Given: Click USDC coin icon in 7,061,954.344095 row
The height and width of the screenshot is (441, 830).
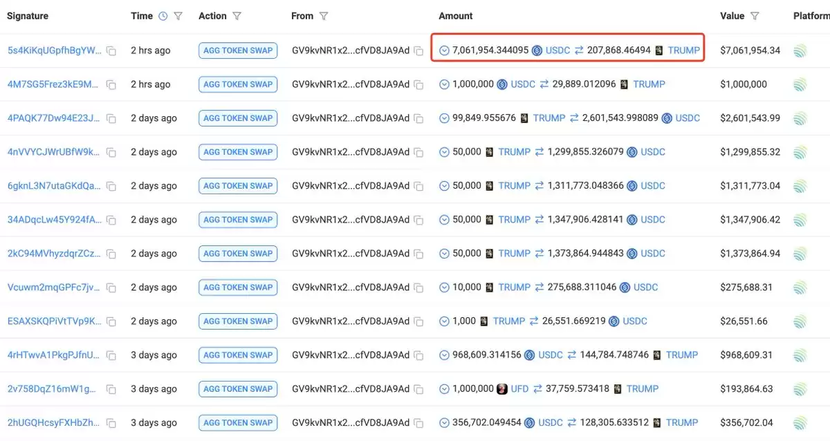Looking at the screenshot, I should (x=537, y=50).
